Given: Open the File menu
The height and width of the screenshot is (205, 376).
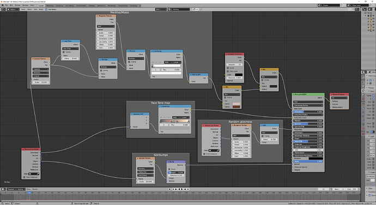Looking at the screenshot, I should (7, 5).
